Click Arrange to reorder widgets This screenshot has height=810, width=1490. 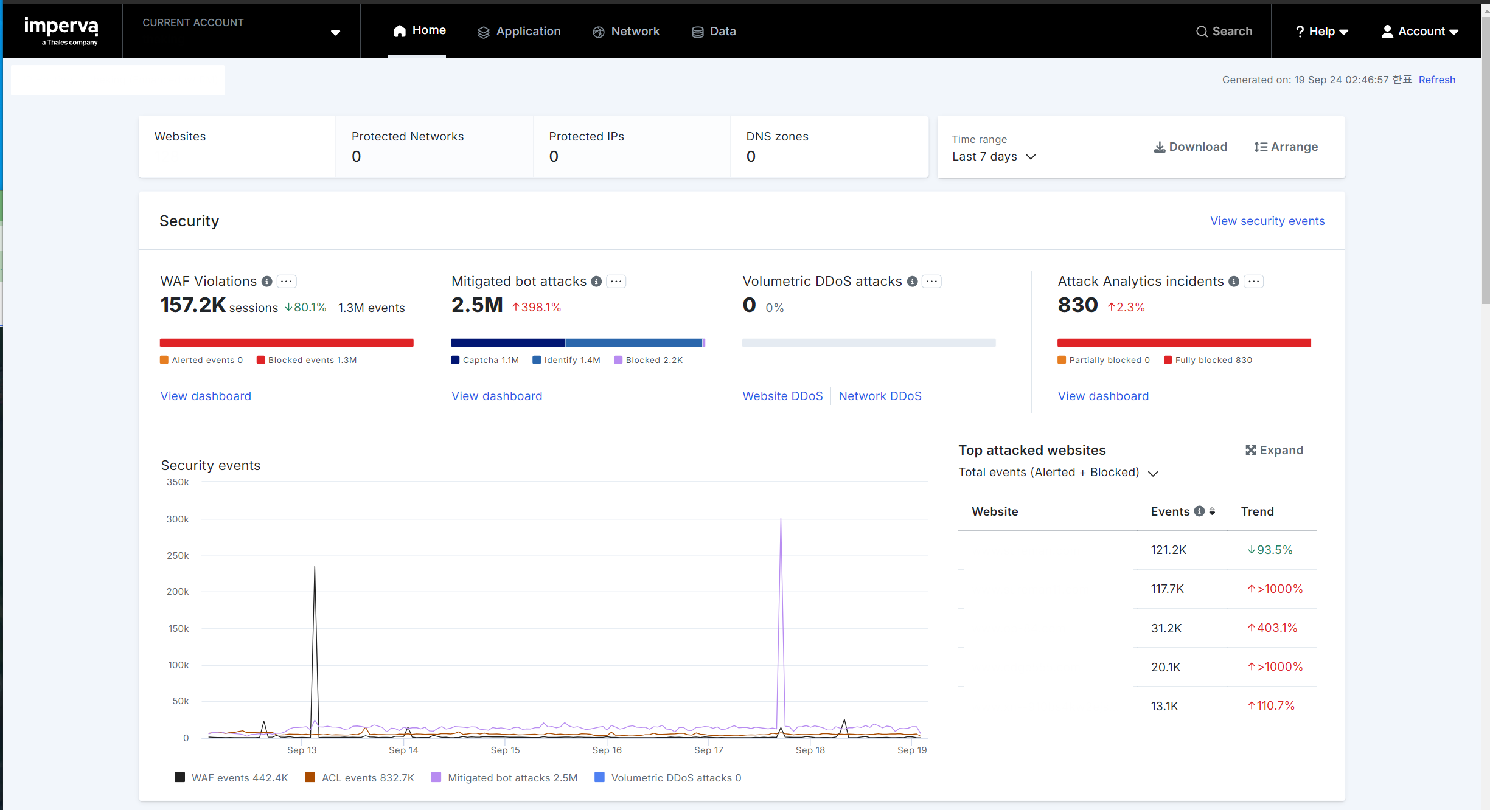click(1286, 147)
